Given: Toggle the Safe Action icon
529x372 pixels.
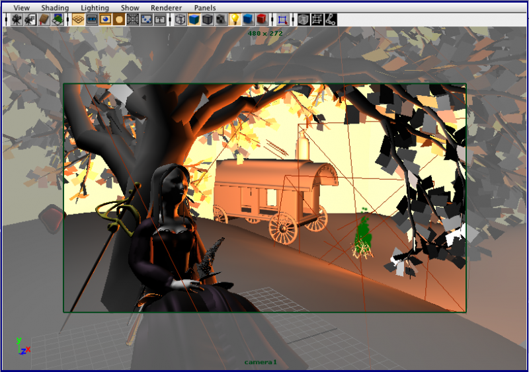Looking at the screenshot, I should [146, 20].
